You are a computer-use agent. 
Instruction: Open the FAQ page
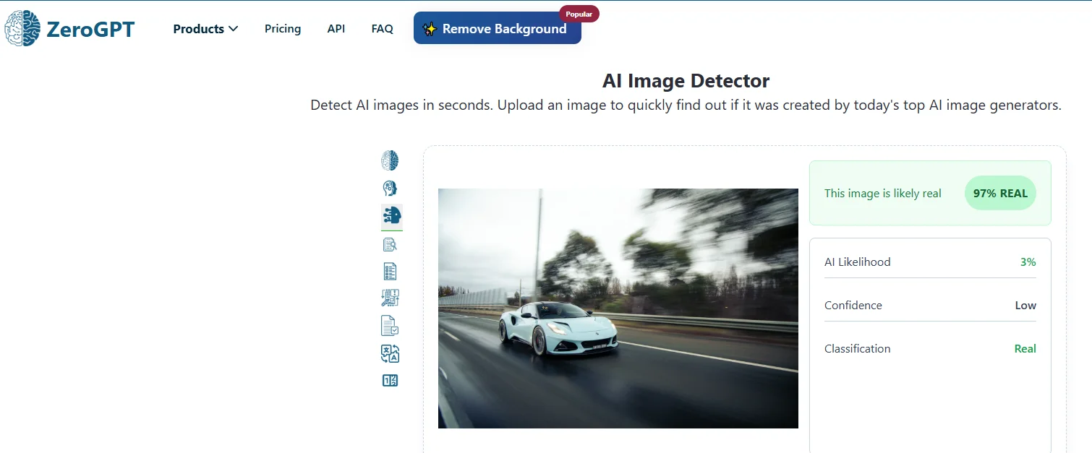pos(383,29)
